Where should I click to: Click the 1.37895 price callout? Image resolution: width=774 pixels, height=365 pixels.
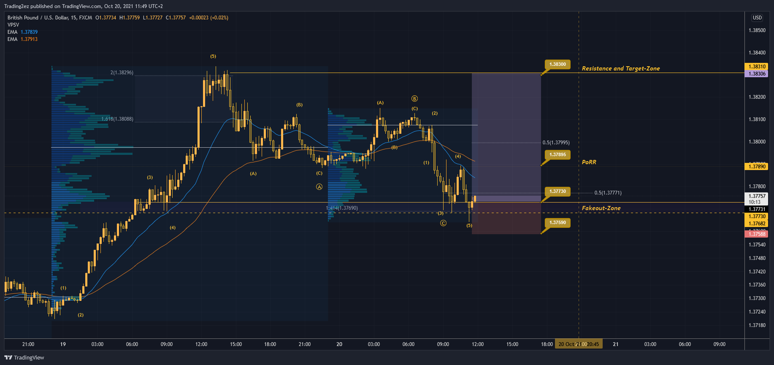pyautogui.click(x=557, y=154)
